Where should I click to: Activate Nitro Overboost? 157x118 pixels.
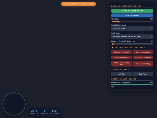(143, 52)
